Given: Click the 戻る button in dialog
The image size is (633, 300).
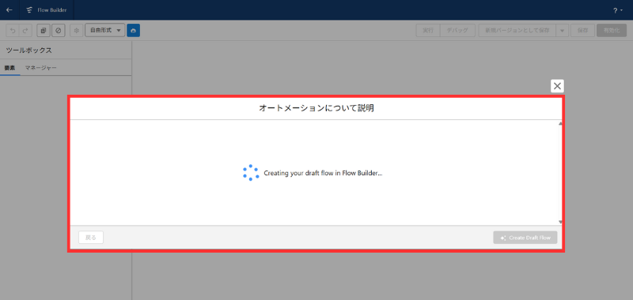Looking at the screenshot, I should click(x=91, y=238).
